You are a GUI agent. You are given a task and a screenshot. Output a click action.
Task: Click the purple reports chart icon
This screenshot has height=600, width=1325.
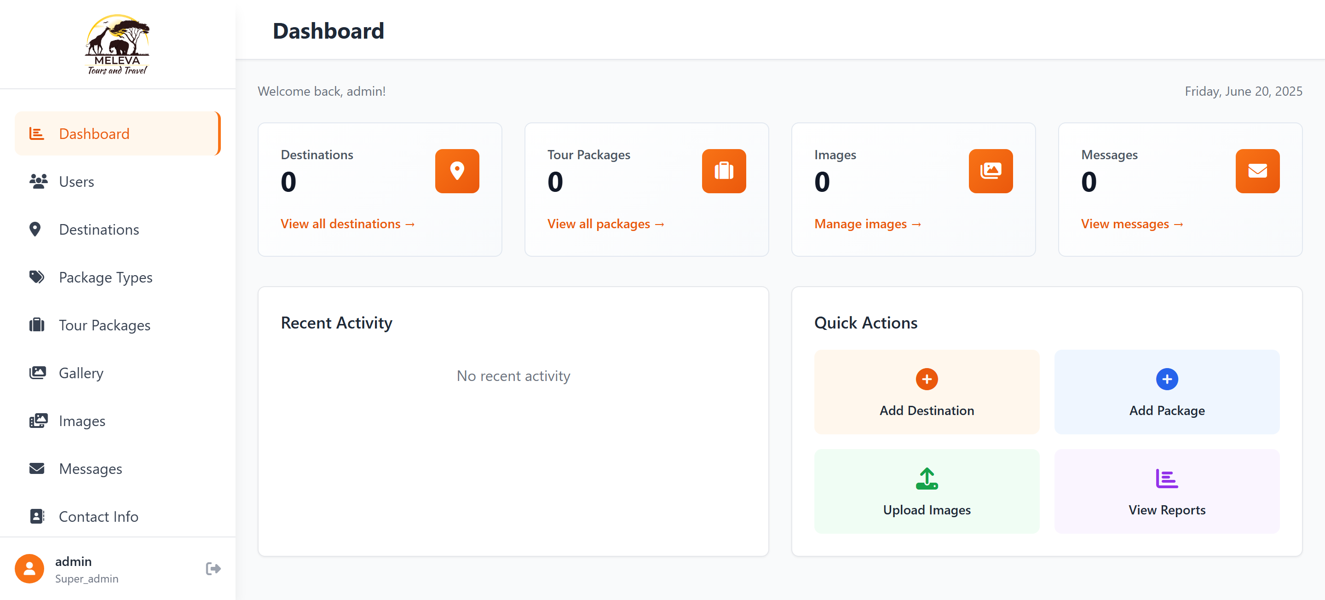[1167, 479]
